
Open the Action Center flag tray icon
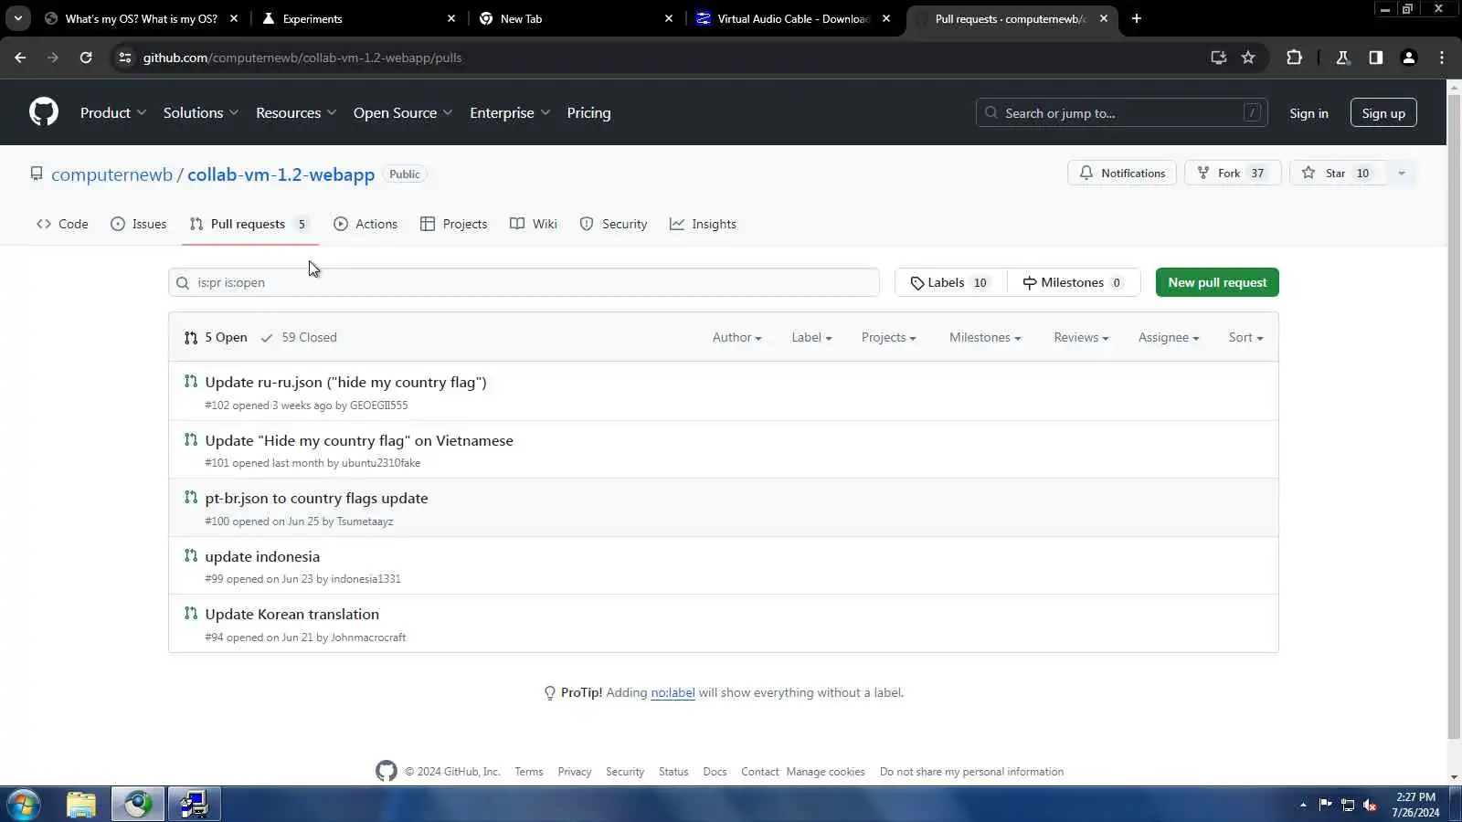click(1325, 805)
